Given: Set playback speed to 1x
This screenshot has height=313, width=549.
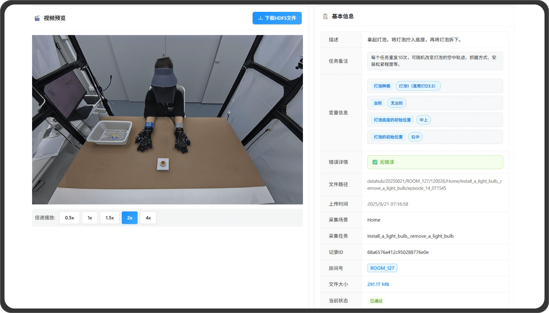Looking at the screenshot, I should tap(90, 218).
